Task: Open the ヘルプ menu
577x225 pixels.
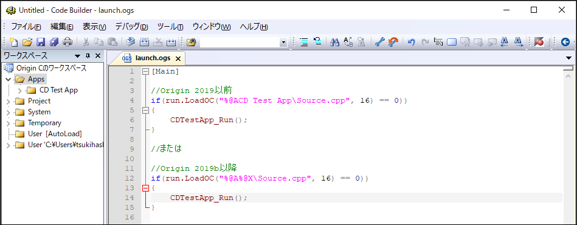Action: click(x=254, y=27)
